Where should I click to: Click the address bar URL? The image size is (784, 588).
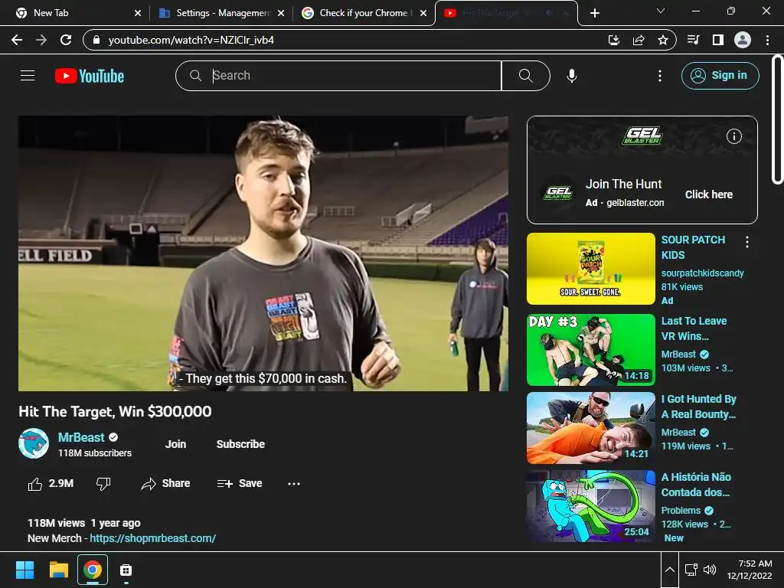click(191, 40)
